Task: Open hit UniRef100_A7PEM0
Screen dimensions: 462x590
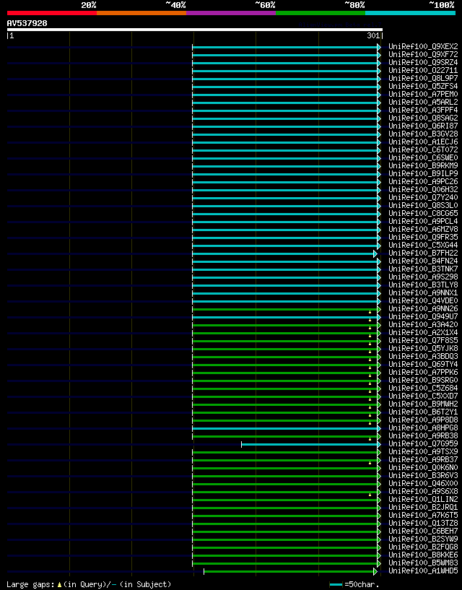Action: (423, 94)
